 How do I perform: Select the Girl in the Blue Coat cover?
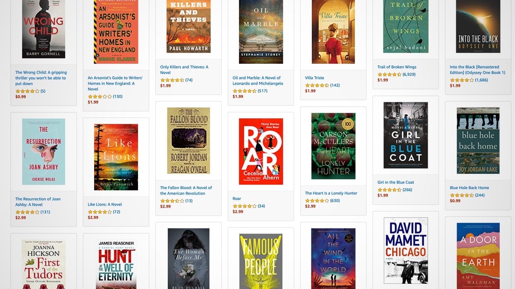point(406,135)
